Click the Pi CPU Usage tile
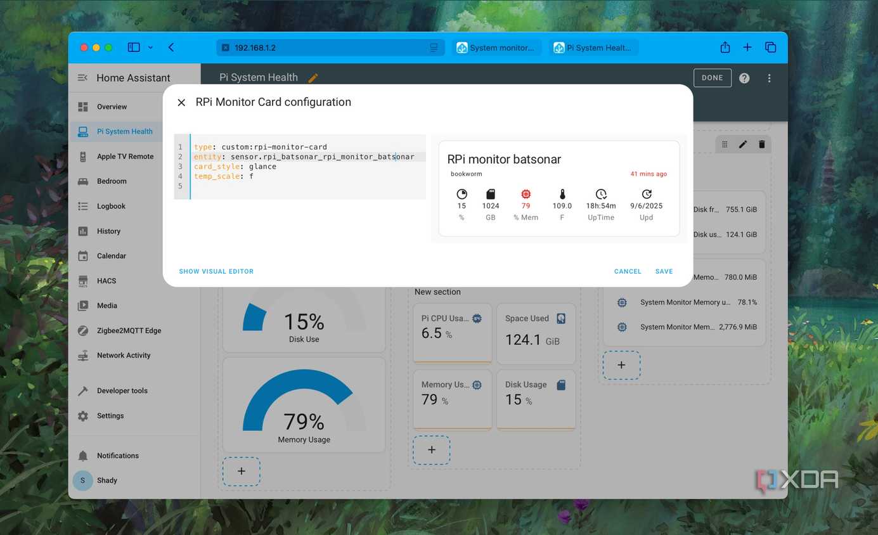This screenshot has height=535, width=878. click(453, 333)
